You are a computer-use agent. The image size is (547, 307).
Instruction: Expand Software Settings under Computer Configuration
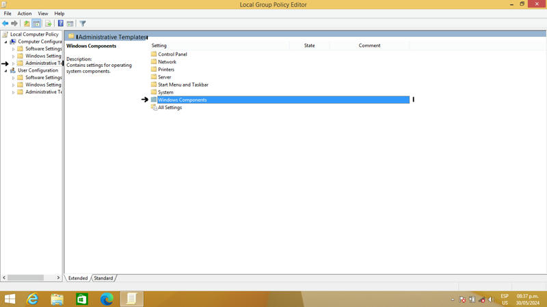pos(13,49)
